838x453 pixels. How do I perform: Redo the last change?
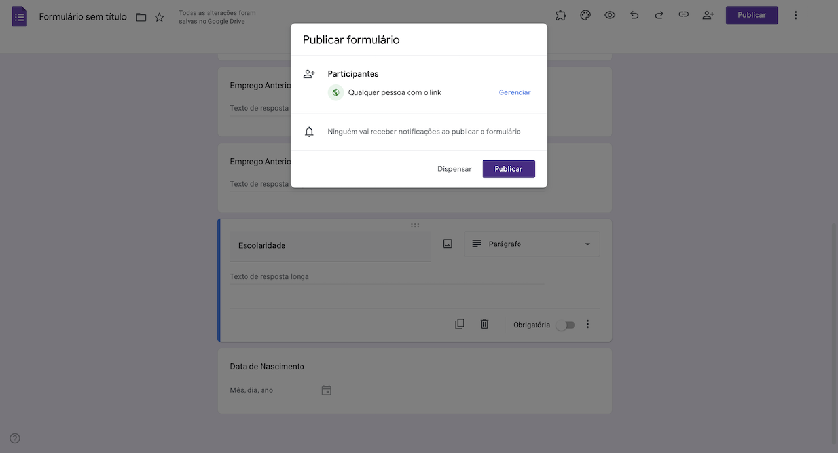coord(659,15)
